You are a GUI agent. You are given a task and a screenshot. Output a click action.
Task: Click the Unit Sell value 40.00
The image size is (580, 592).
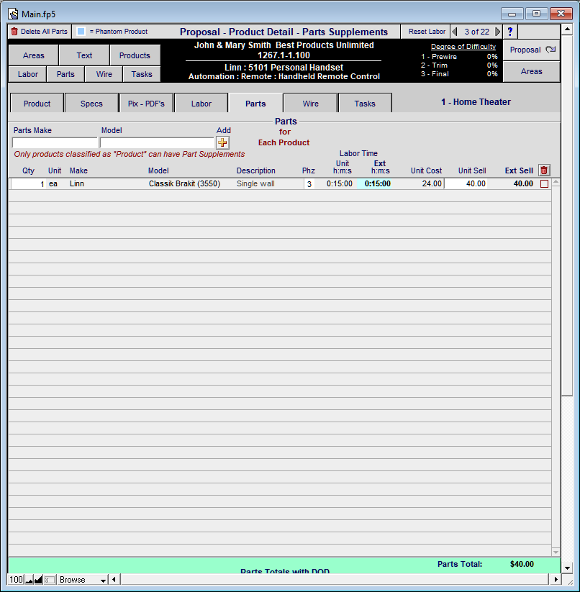coord(466,184)
